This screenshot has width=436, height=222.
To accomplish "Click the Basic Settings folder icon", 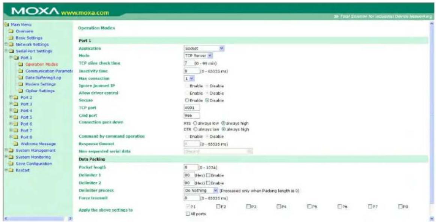I will click(x=12, y=38).
